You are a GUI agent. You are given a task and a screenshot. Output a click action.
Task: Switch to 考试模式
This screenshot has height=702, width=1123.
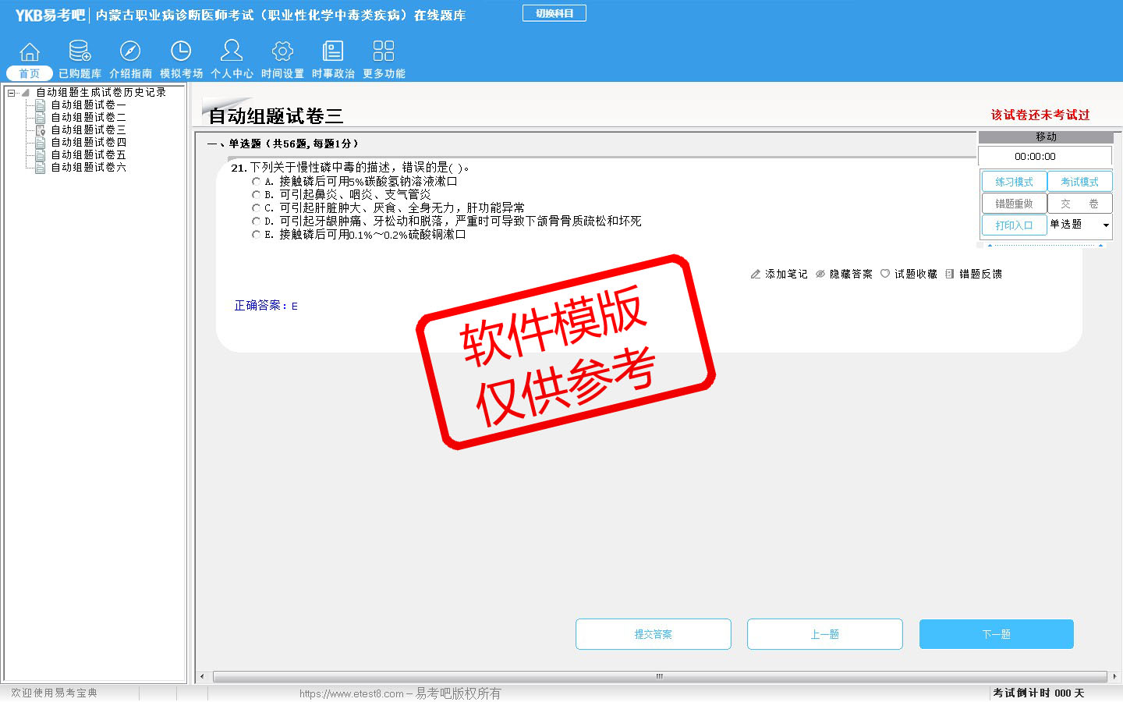click(x=1079, y=182)
